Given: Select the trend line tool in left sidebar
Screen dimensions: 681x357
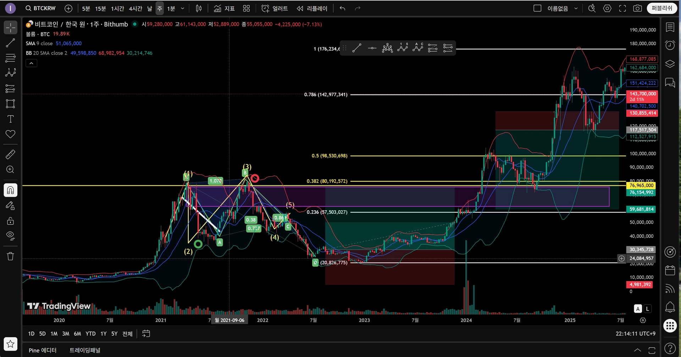Looking at the screenshot, I should click(x=11, y=43).
